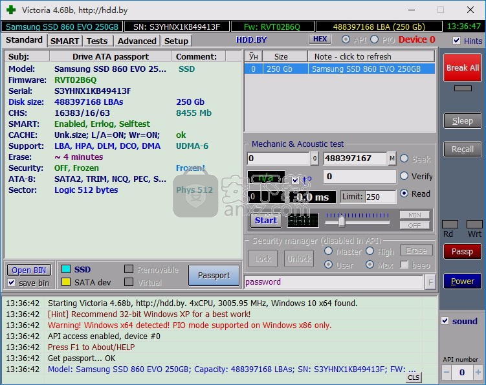Click the red Break All button
The height and width of the screenshot is (385, 486).
pos(463,67)
